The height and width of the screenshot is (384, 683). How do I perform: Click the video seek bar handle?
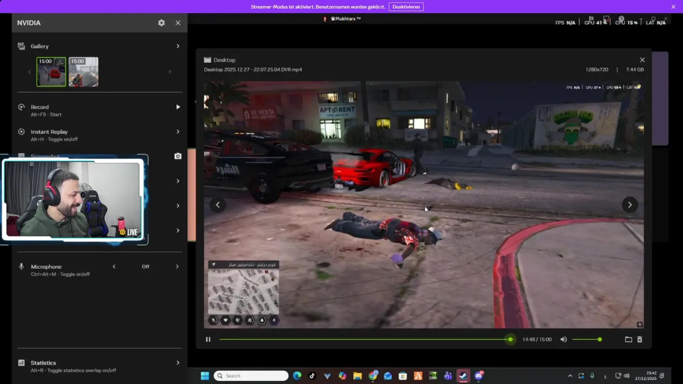[x=511, y=339]
